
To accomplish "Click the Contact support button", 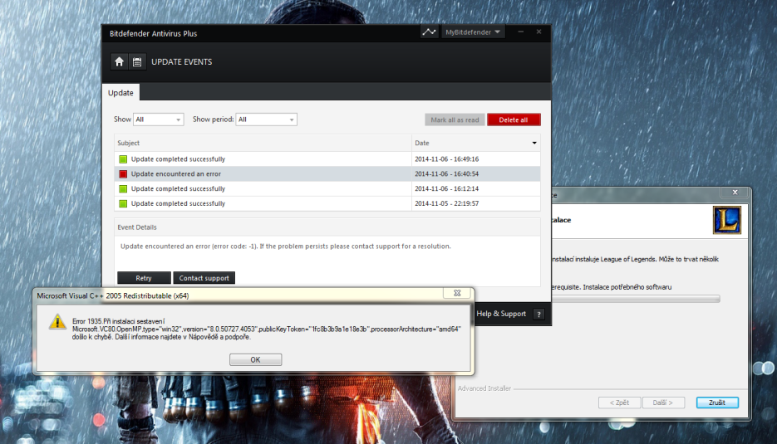I will coord(204,278).
